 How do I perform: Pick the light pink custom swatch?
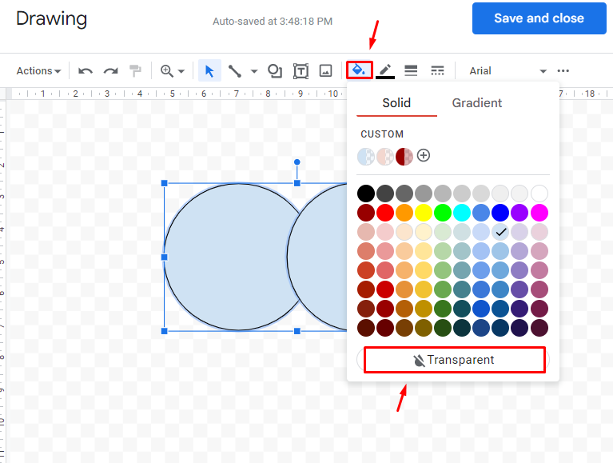click(x=385, y=157)
